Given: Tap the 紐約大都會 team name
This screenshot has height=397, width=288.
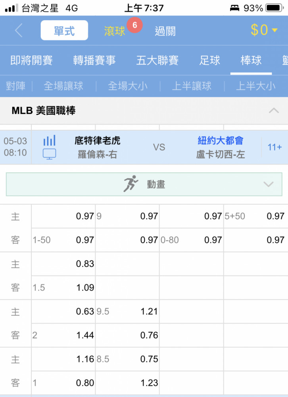Looking at the screenshot, I should point(221,141).
